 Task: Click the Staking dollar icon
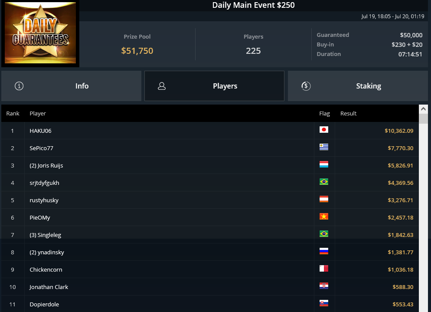coord(306,86)
